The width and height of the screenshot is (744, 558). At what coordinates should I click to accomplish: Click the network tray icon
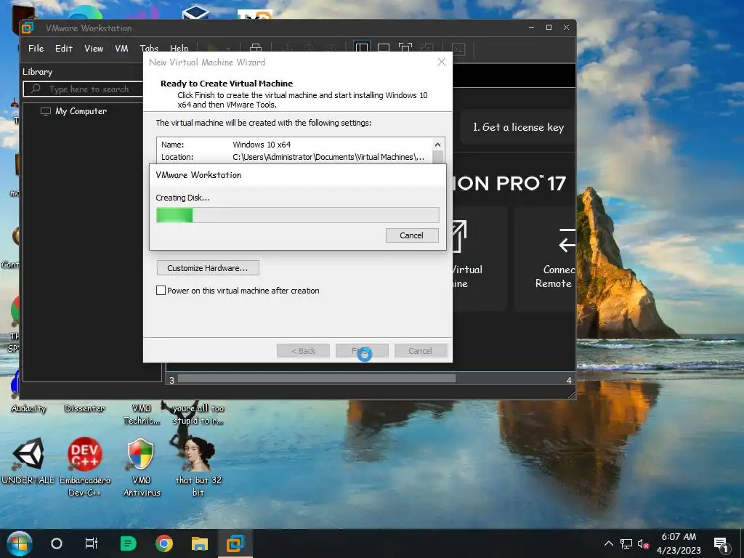tap(626, 543)
